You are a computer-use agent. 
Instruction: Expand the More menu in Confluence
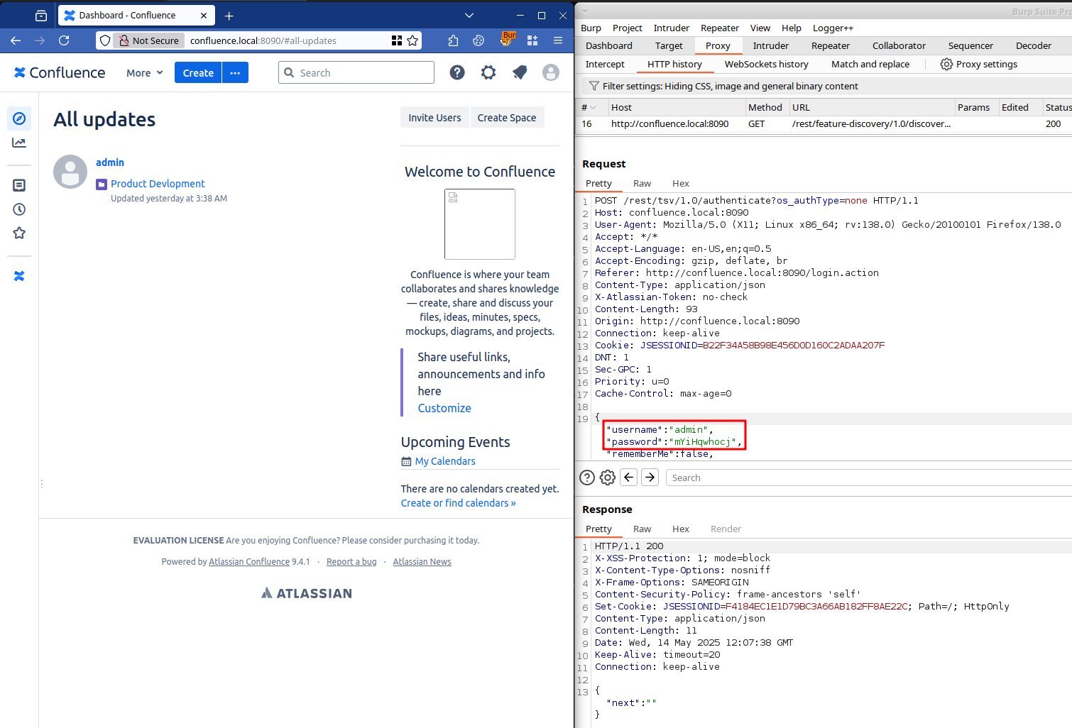pos(145,72)
